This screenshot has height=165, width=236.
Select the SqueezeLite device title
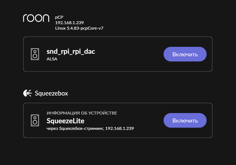[65, 120]
